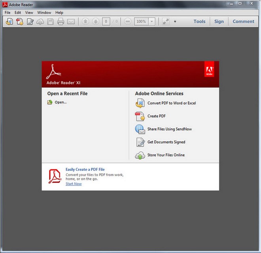Screen dimensions: 261x253
Task: Click the page number input field
Action: point(106,22)
